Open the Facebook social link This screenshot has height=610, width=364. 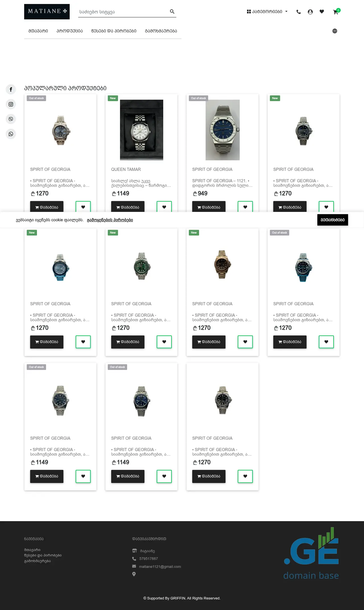pyautogui.click(x=11, y=89)
